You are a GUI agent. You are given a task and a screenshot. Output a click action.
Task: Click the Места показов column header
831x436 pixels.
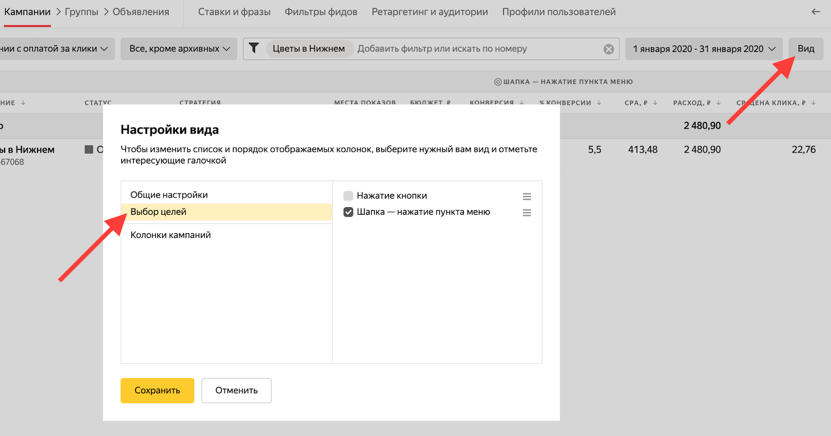(x=365, y=103)
